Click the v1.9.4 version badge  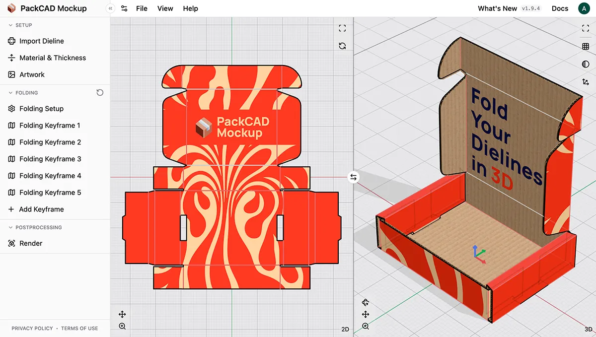(531, 8)
